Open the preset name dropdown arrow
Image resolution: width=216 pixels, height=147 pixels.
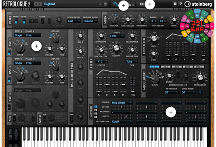[100, 4]
